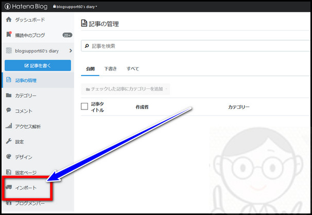Focus the 記事を検索 search field
The width and height of the screenshot is (312, 215).
[x=196, y=46]
